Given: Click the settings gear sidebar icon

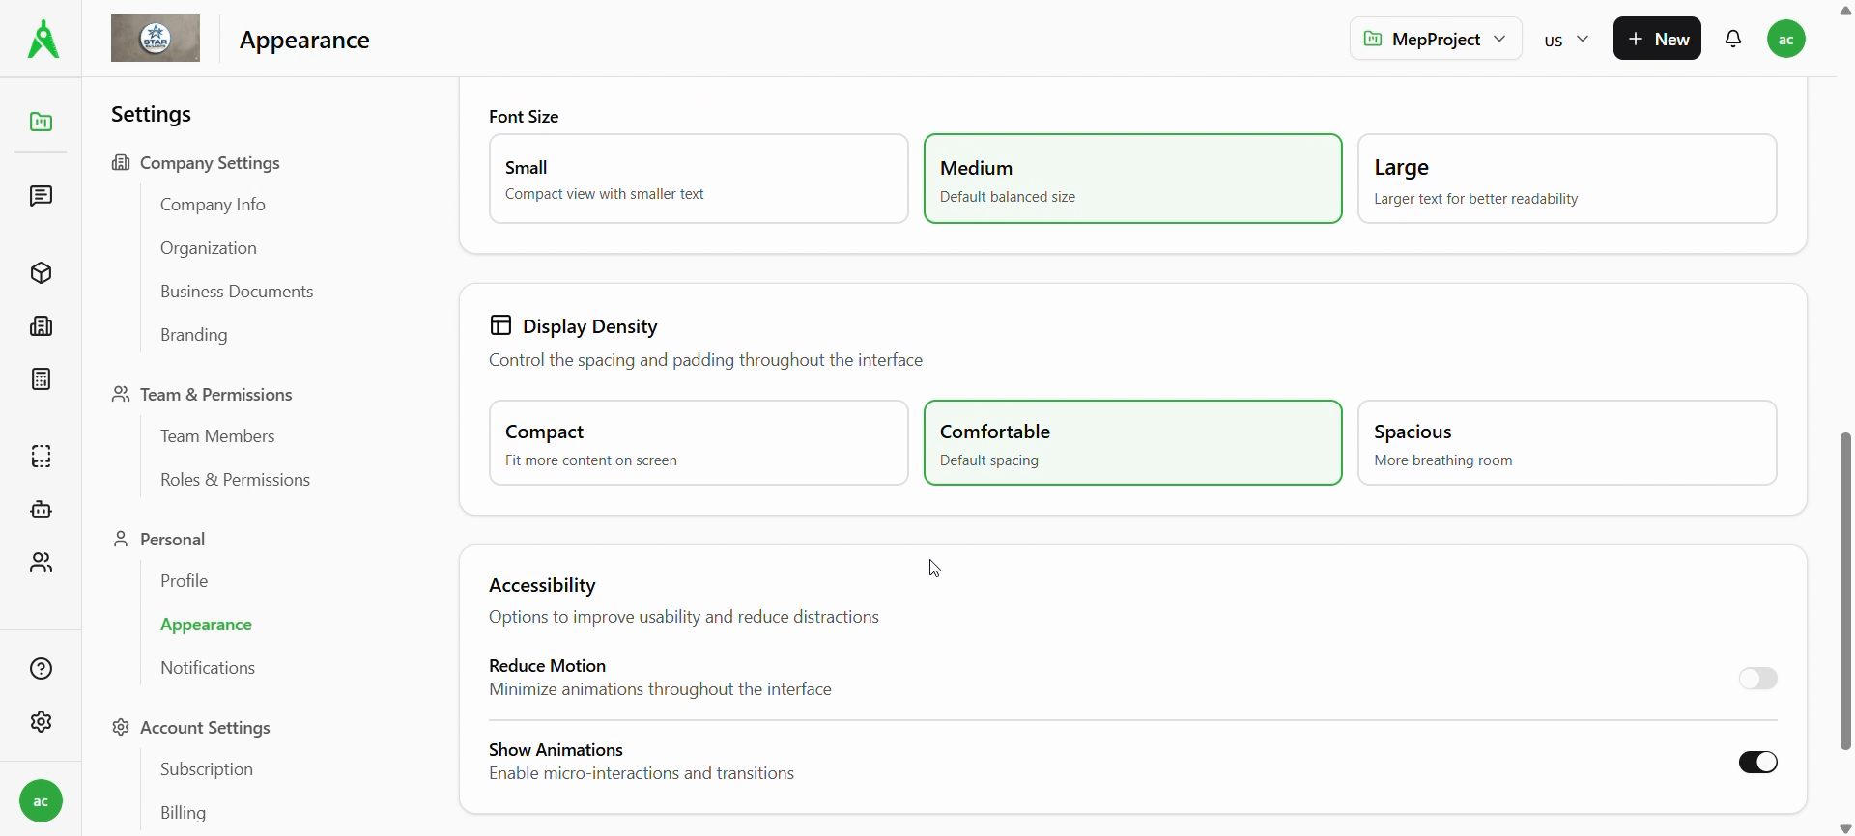Looking at the screenshot, I should (41, 722).
